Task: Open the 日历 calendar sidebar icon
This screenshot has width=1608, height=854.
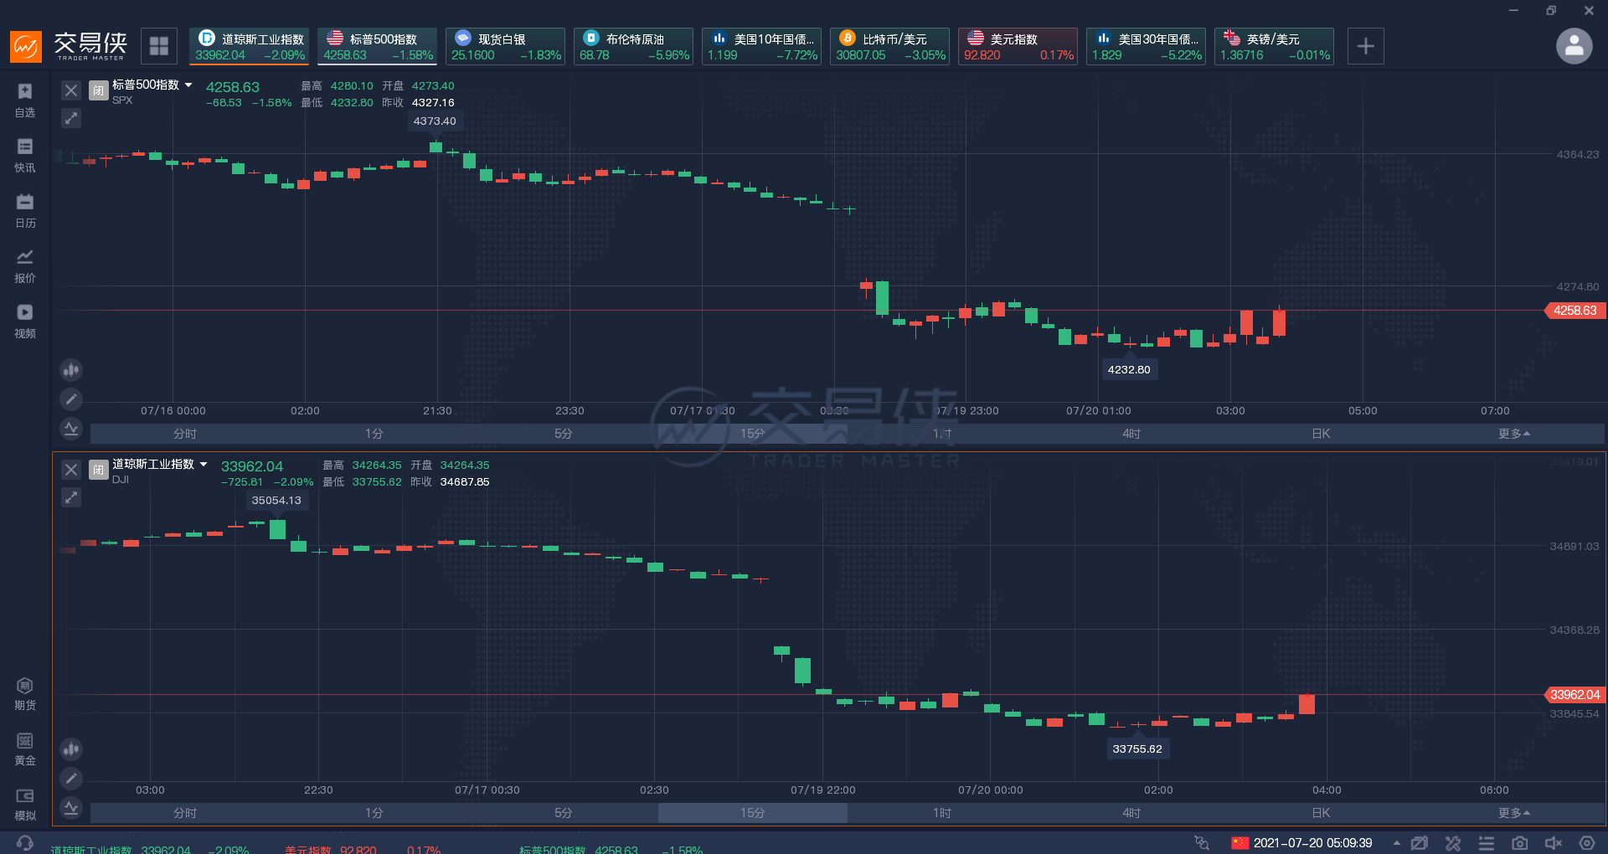Action: [25, 211]
